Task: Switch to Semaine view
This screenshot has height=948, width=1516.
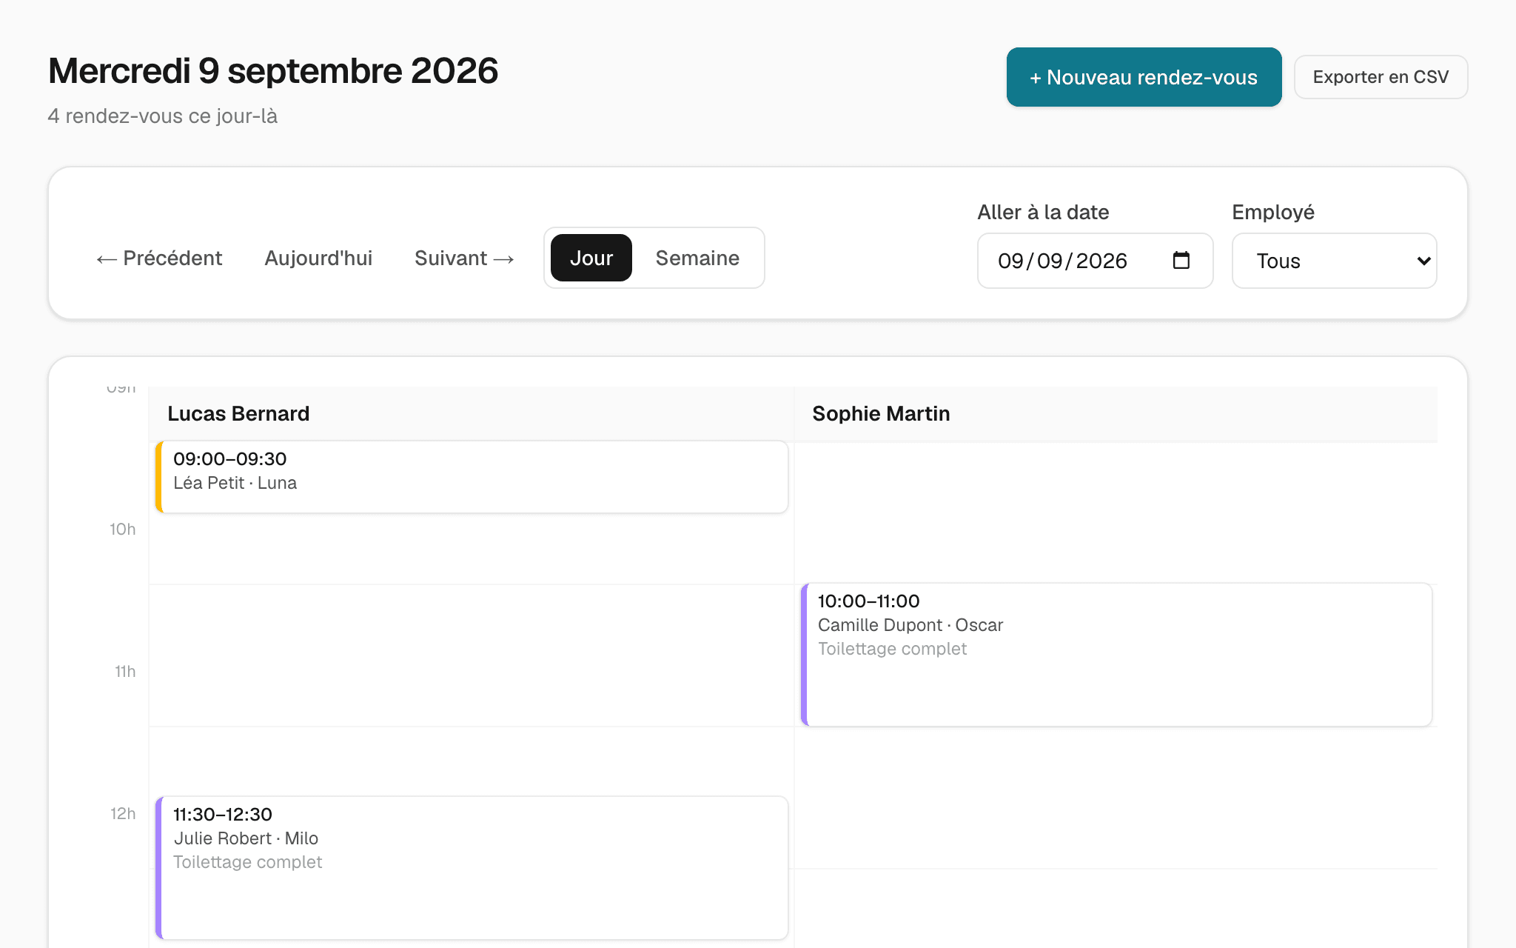Action: pos(697,258)
